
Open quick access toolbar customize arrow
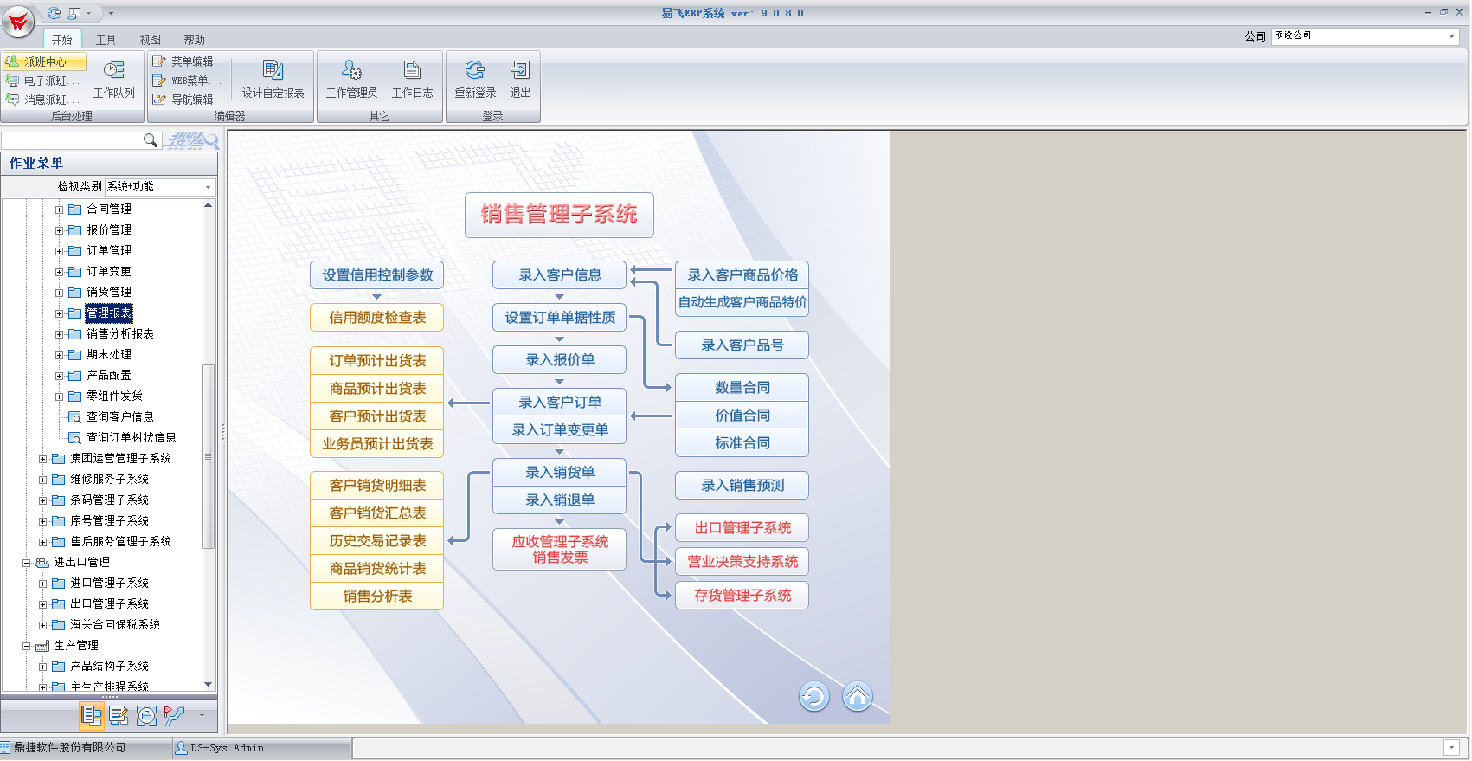click(111, 13)
